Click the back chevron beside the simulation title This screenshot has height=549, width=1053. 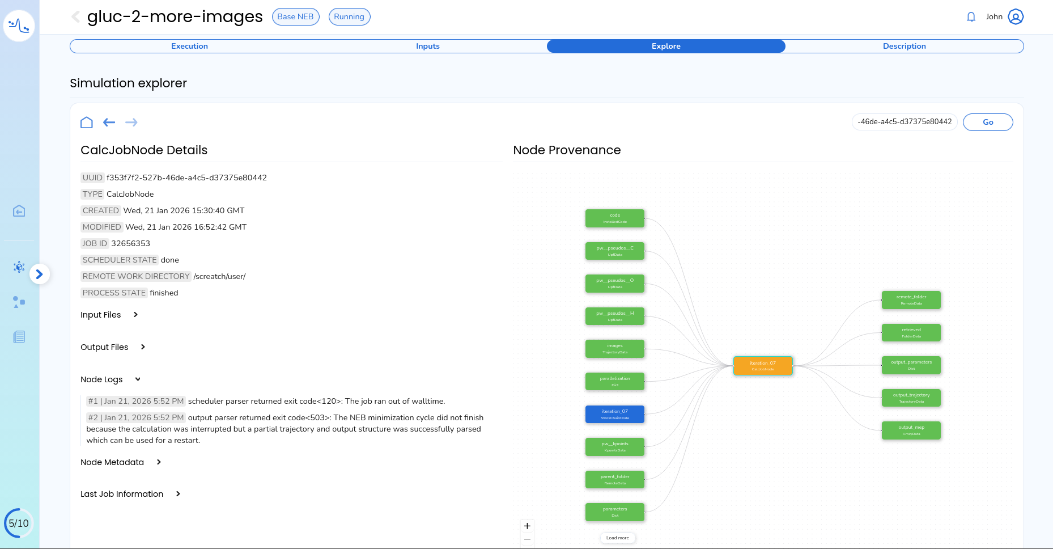click(x=75, y=17)
